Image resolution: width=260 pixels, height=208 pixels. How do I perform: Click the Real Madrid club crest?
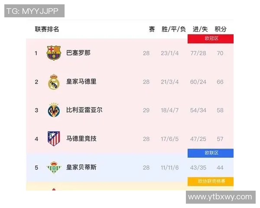(54, 81)
